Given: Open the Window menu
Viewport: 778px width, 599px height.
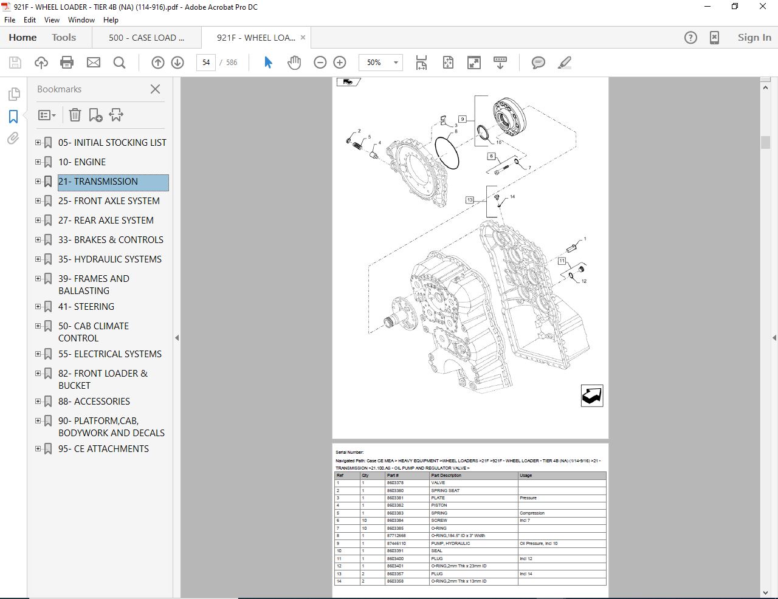Looking at the screenshot, I should pos(81,19).
